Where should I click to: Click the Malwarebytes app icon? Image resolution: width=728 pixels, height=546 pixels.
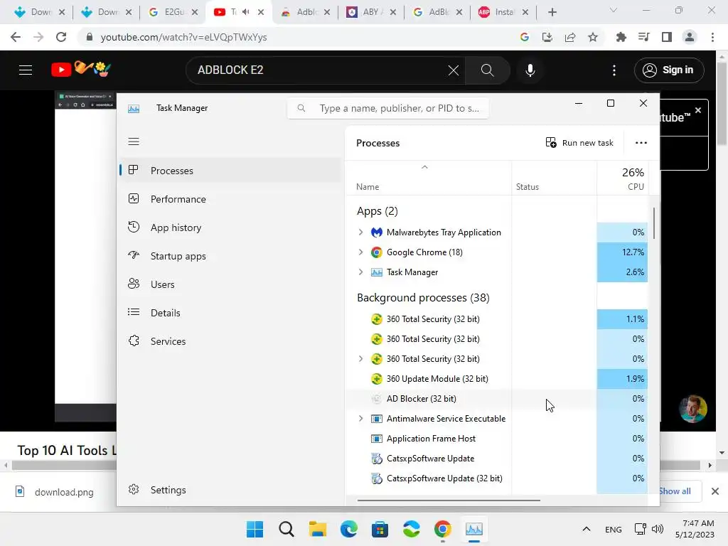pos(377,232)
